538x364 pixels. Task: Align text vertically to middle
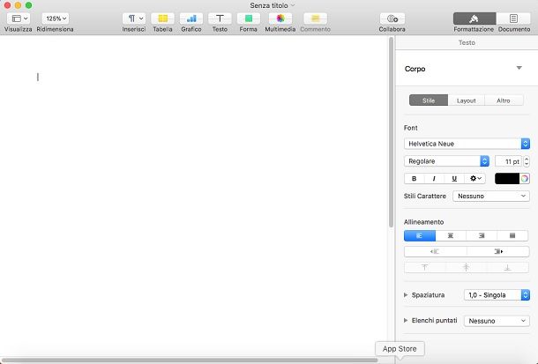(466, 267)
